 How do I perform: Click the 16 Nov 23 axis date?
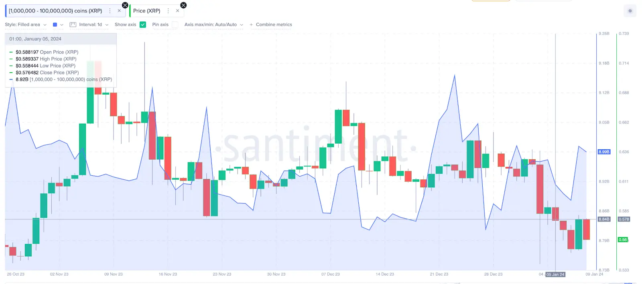click(168, 274)
